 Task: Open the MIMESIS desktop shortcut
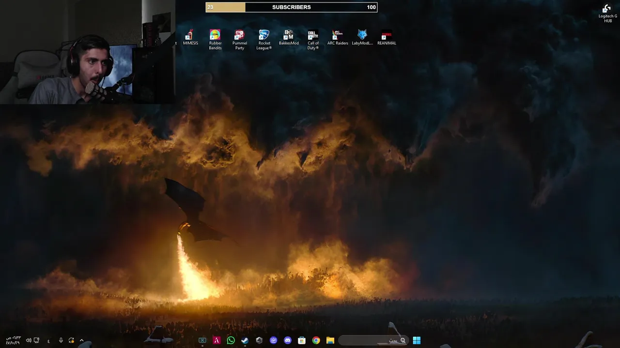190,38
